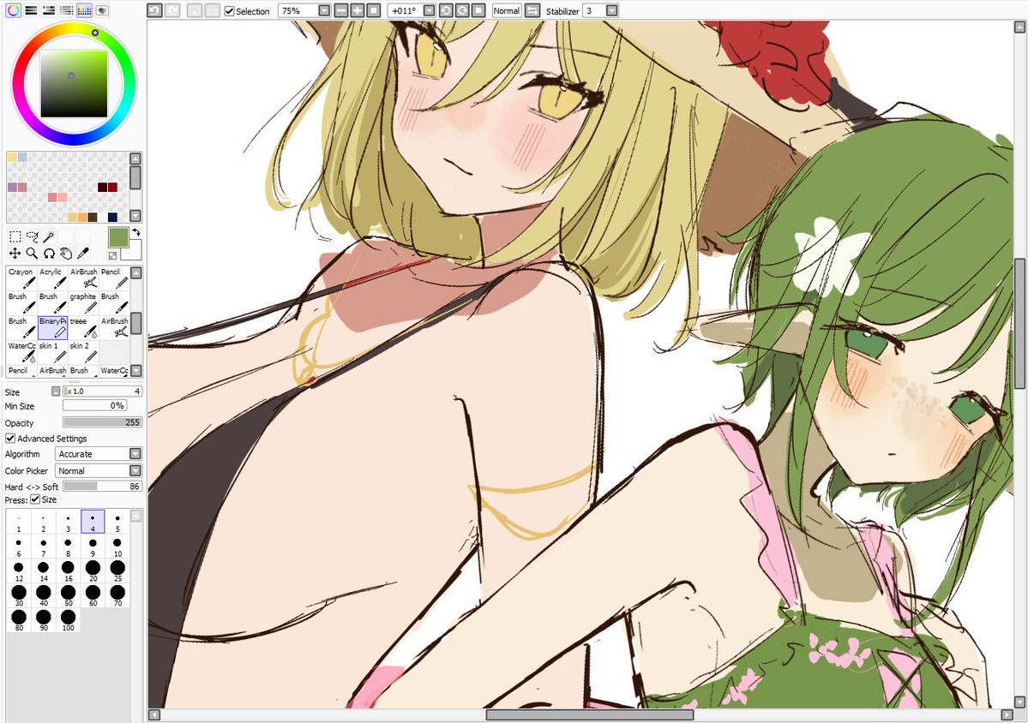The image size is (1028, 723).
Task: Toggle the HSV slider panel
Action: (x=49, y=10)
